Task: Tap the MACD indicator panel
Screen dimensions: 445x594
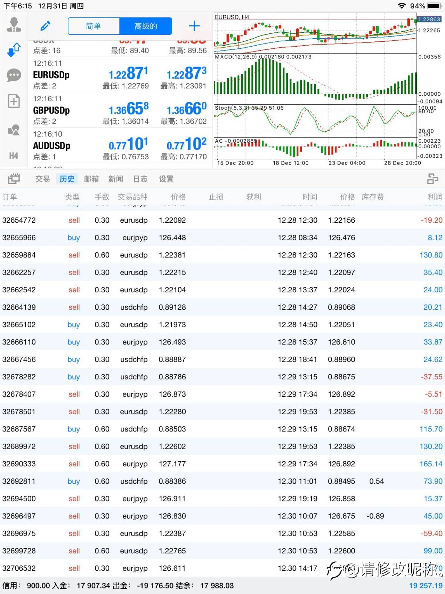Action: point(315,79)
